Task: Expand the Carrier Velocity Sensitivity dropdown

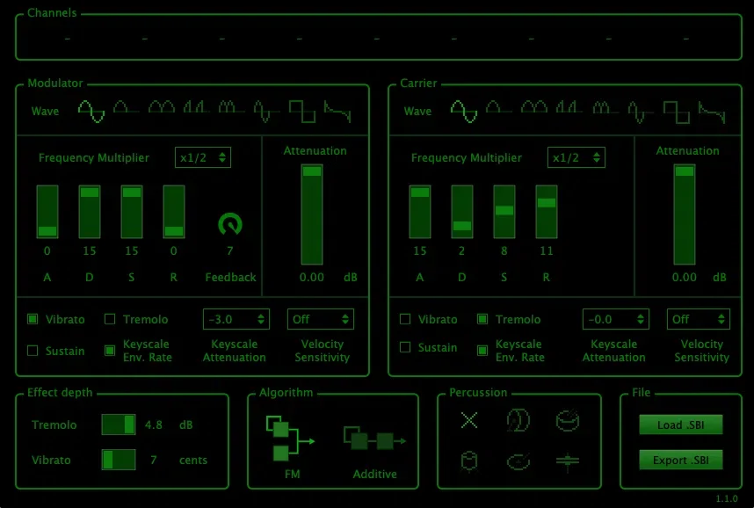Action: pos(699,319)
